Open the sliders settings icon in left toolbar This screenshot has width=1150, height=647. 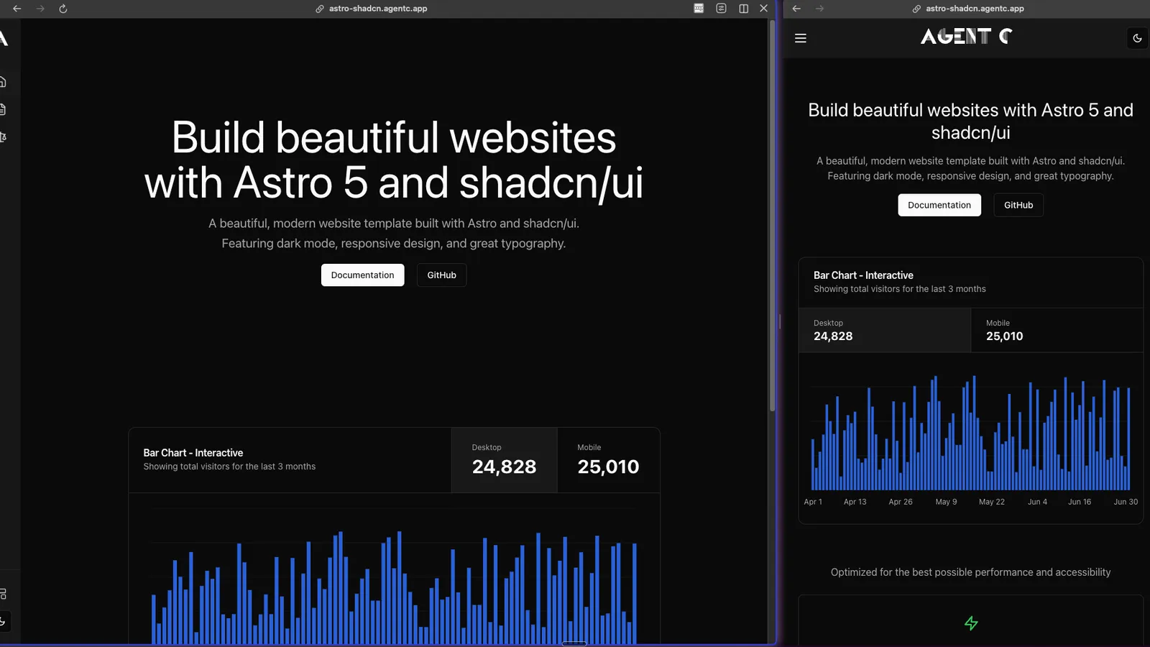(722, 9)
